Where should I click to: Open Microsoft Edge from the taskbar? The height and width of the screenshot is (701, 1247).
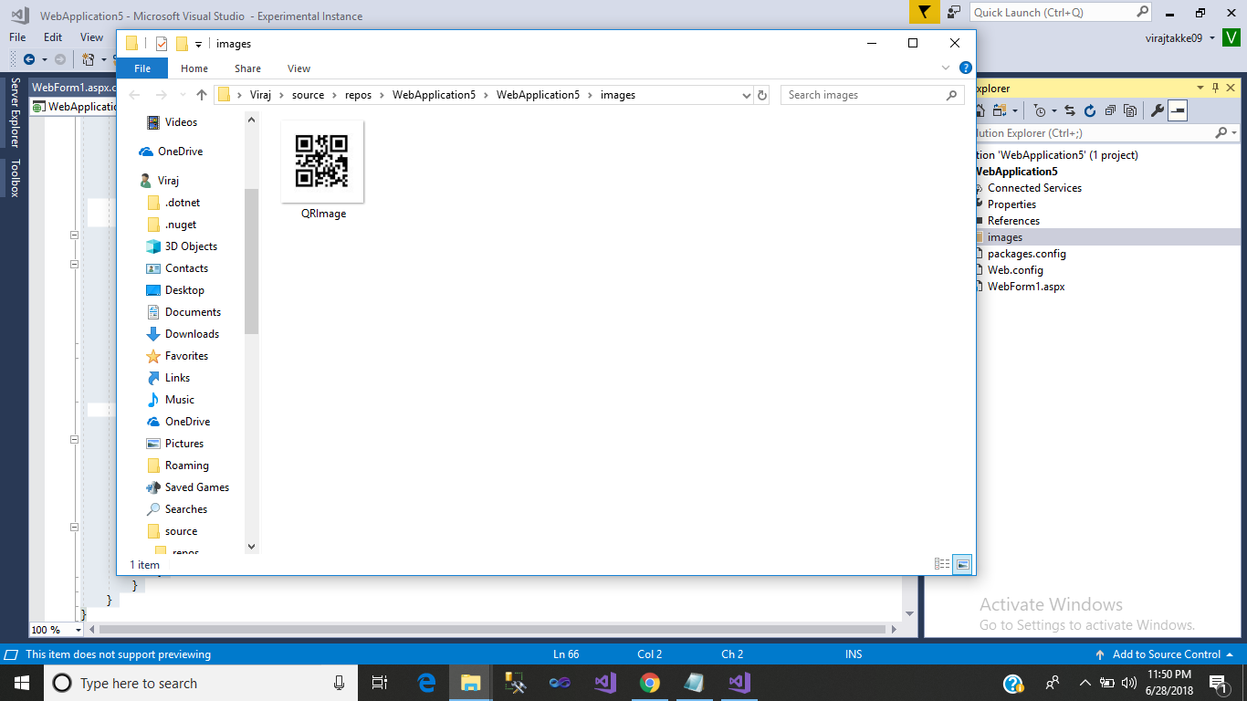425,683
